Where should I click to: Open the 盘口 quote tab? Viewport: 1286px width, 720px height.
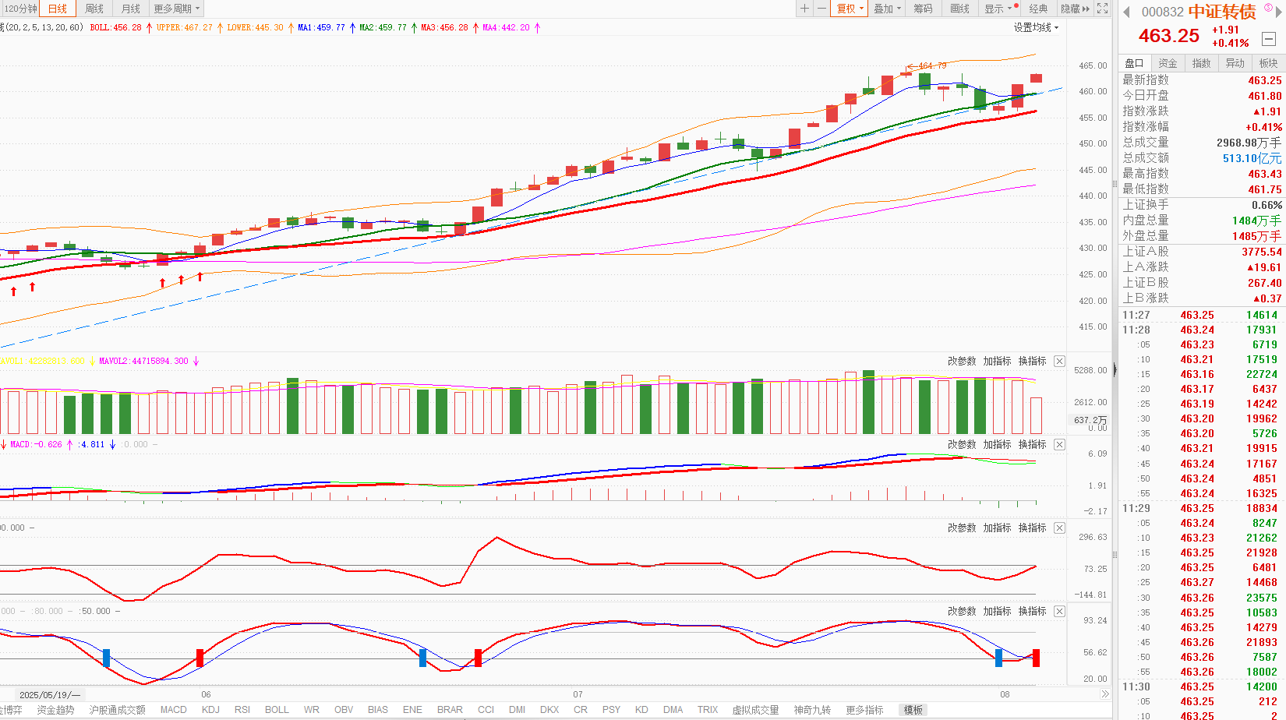1134,63
